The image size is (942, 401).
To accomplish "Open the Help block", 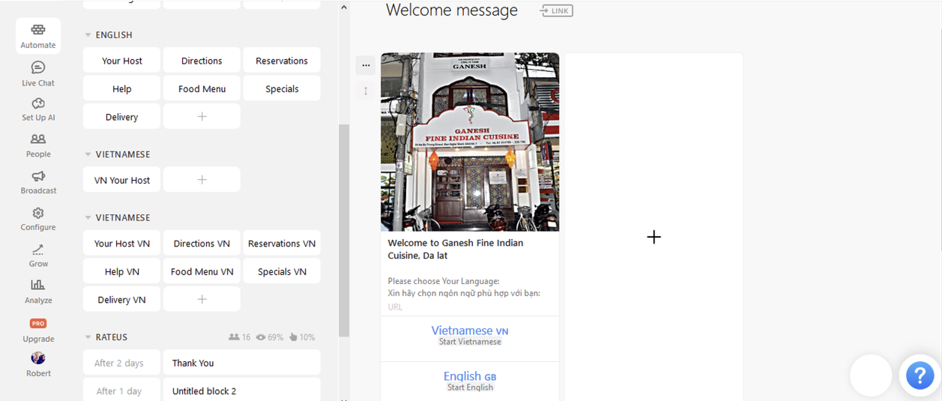I will [122, 88].
